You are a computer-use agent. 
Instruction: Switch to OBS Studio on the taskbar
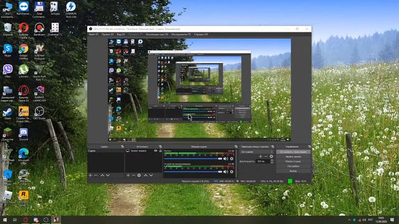coord(46,220)
